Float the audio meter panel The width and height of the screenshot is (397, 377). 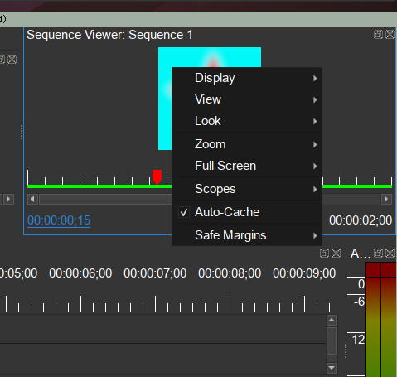pyautogui.click(x=378, y=253)
